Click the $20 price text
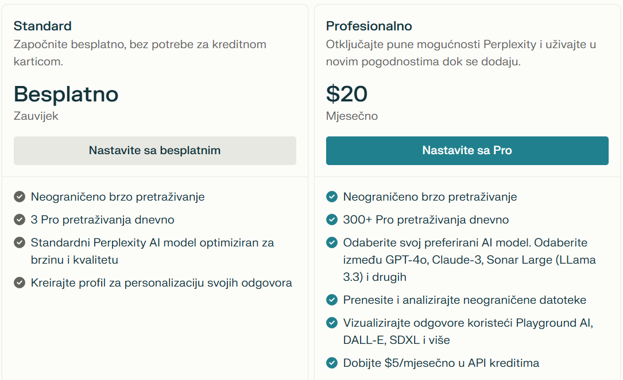Image resolution: width=623 pixels, height=380 pixels. [347, 93]
